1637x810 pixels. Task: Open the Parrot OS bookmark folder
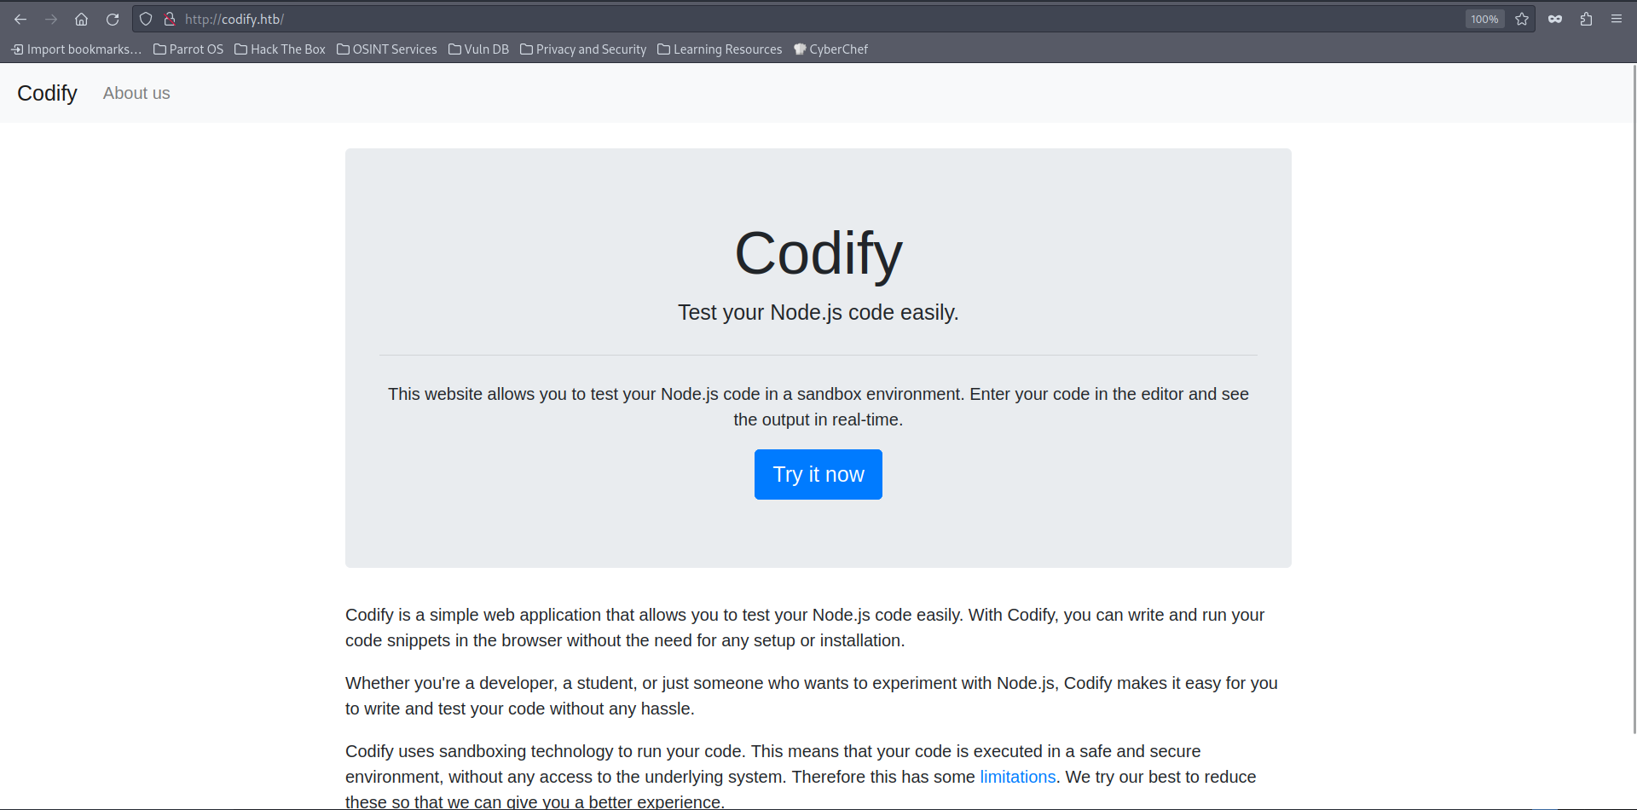(188, 49)
